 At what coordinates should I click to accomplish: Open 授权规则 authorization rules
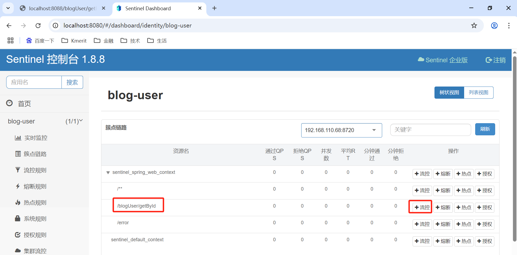tap(31, 235)
